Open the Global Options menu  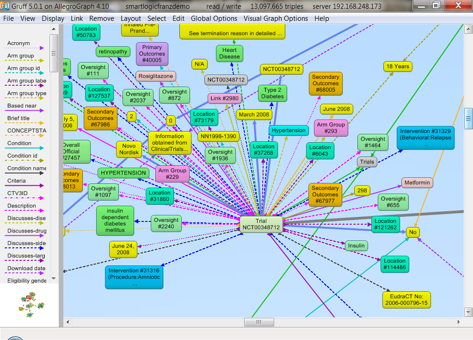[216, 19]
